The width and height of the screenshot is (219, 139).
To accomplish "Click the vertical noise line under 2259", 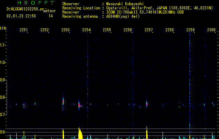I will coord(189,84).
